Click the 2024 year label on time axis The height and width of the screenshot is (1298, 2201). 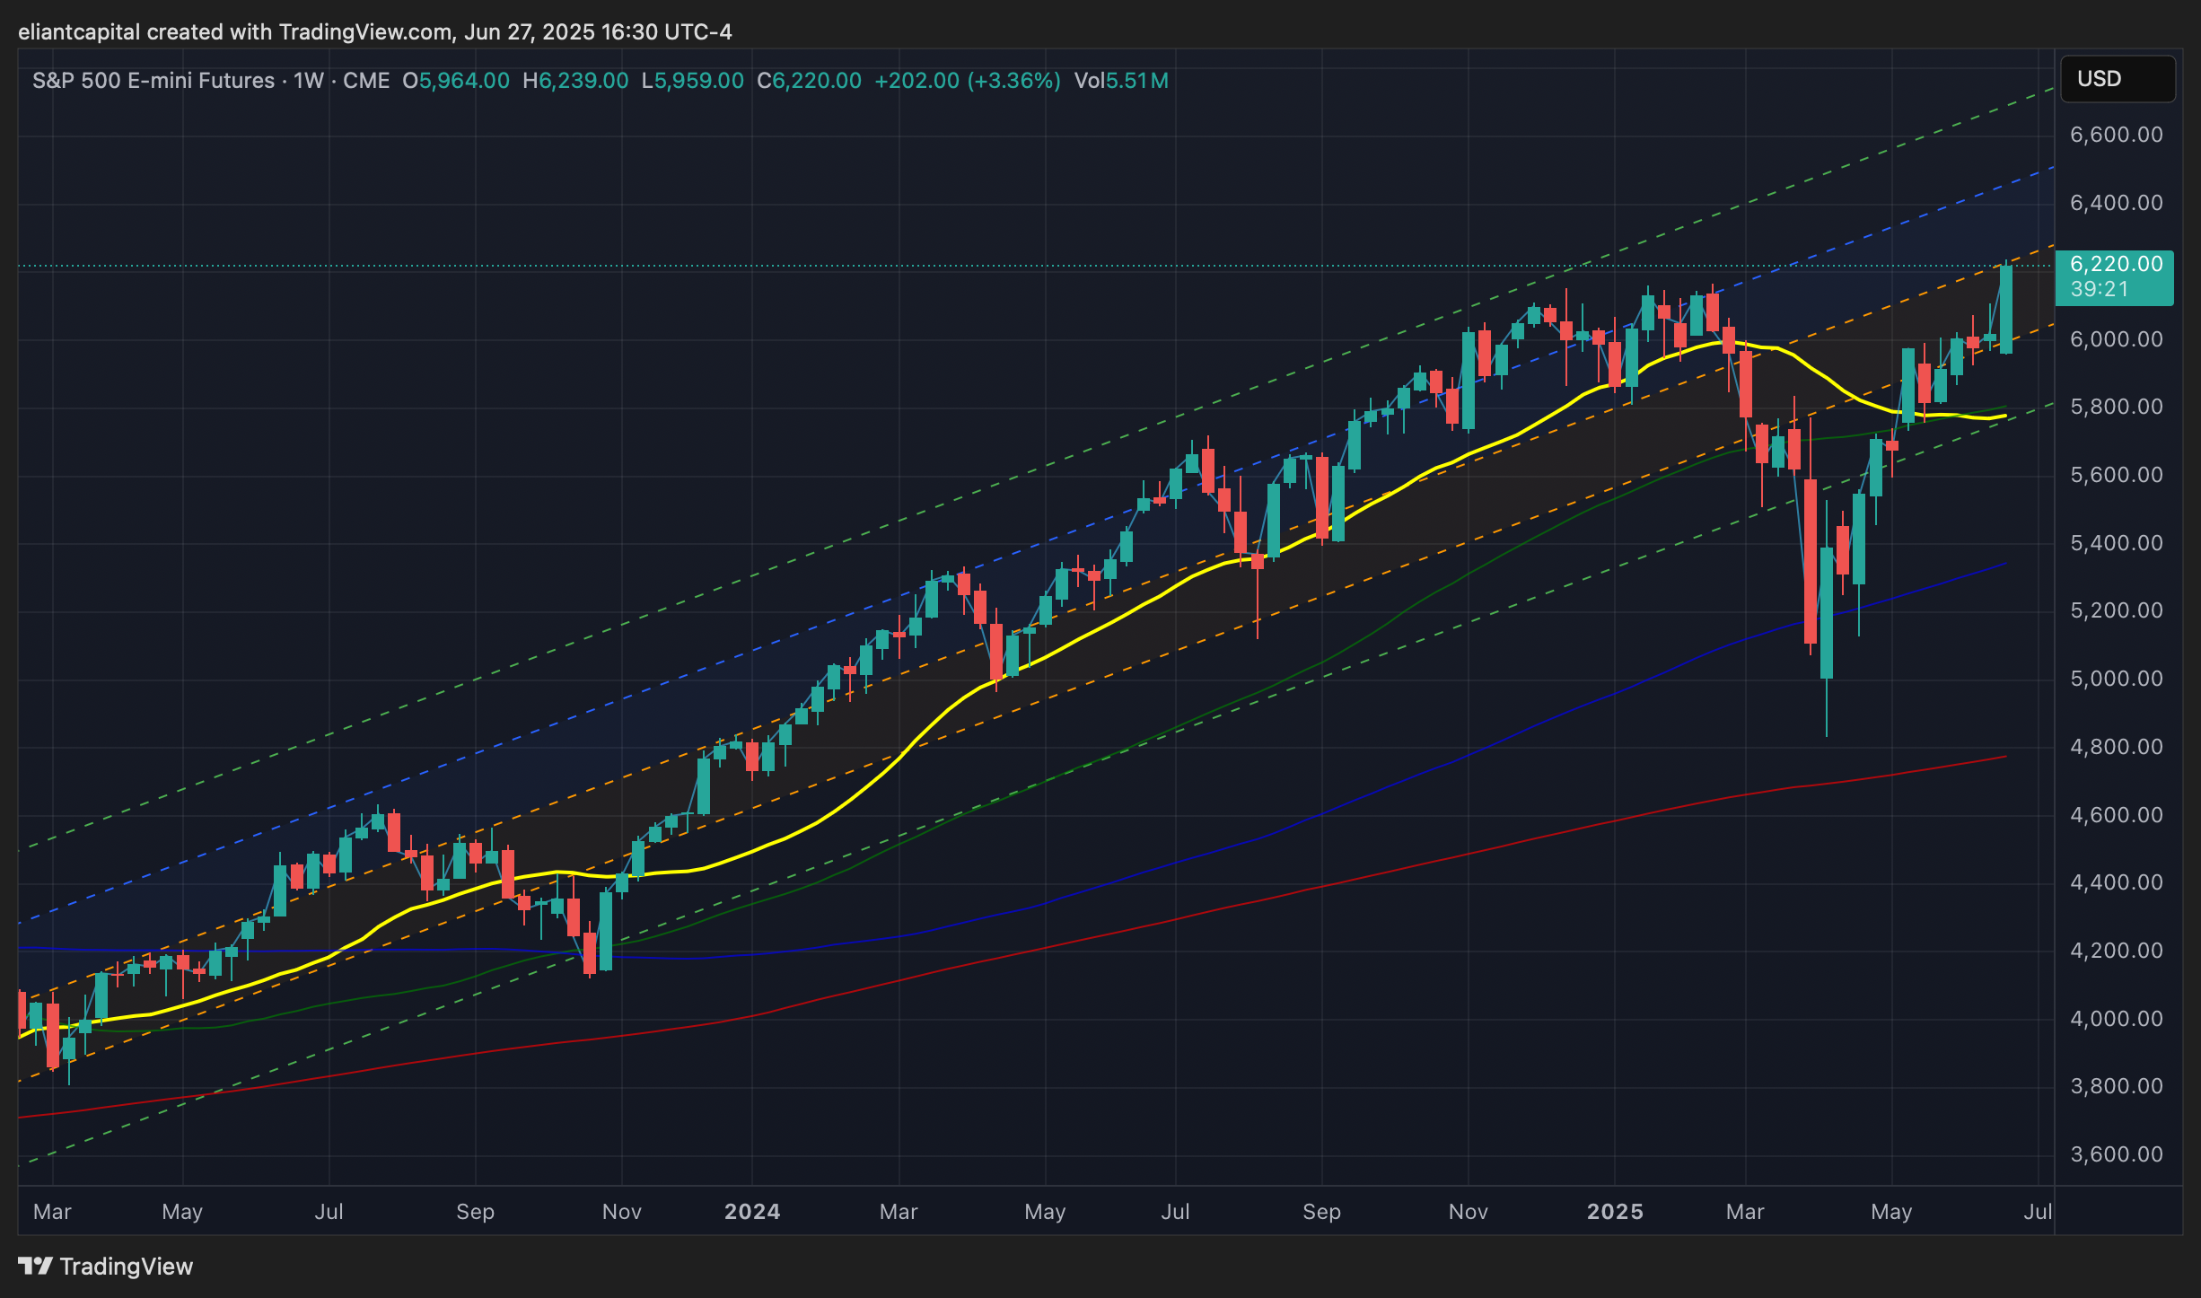click(x=752, y=1212)
